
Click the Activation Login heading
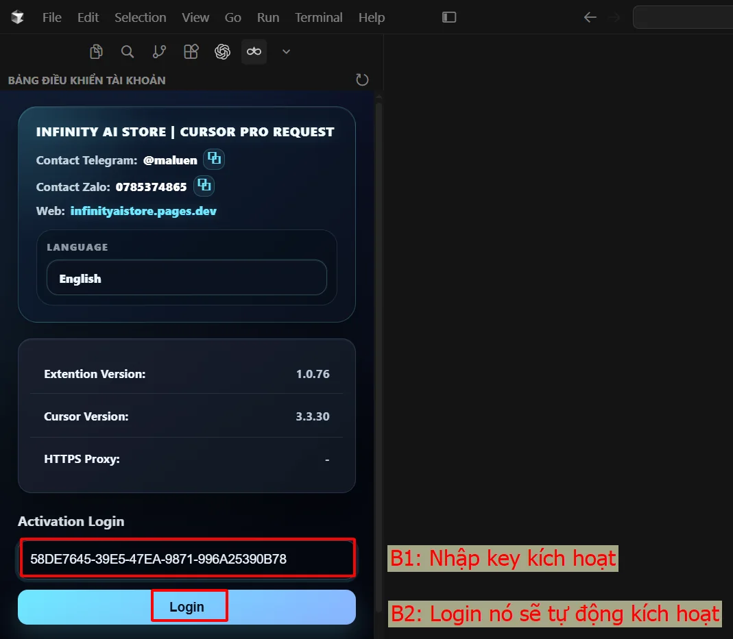[71, 521]
